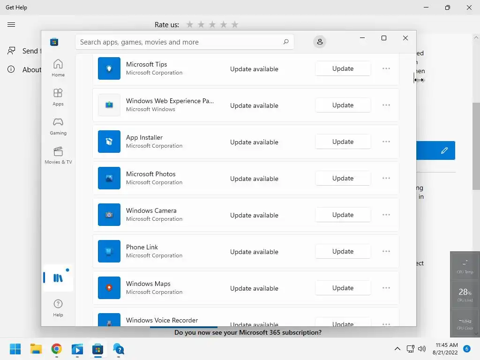Click the About info icon in Get Help

point(11,69)
